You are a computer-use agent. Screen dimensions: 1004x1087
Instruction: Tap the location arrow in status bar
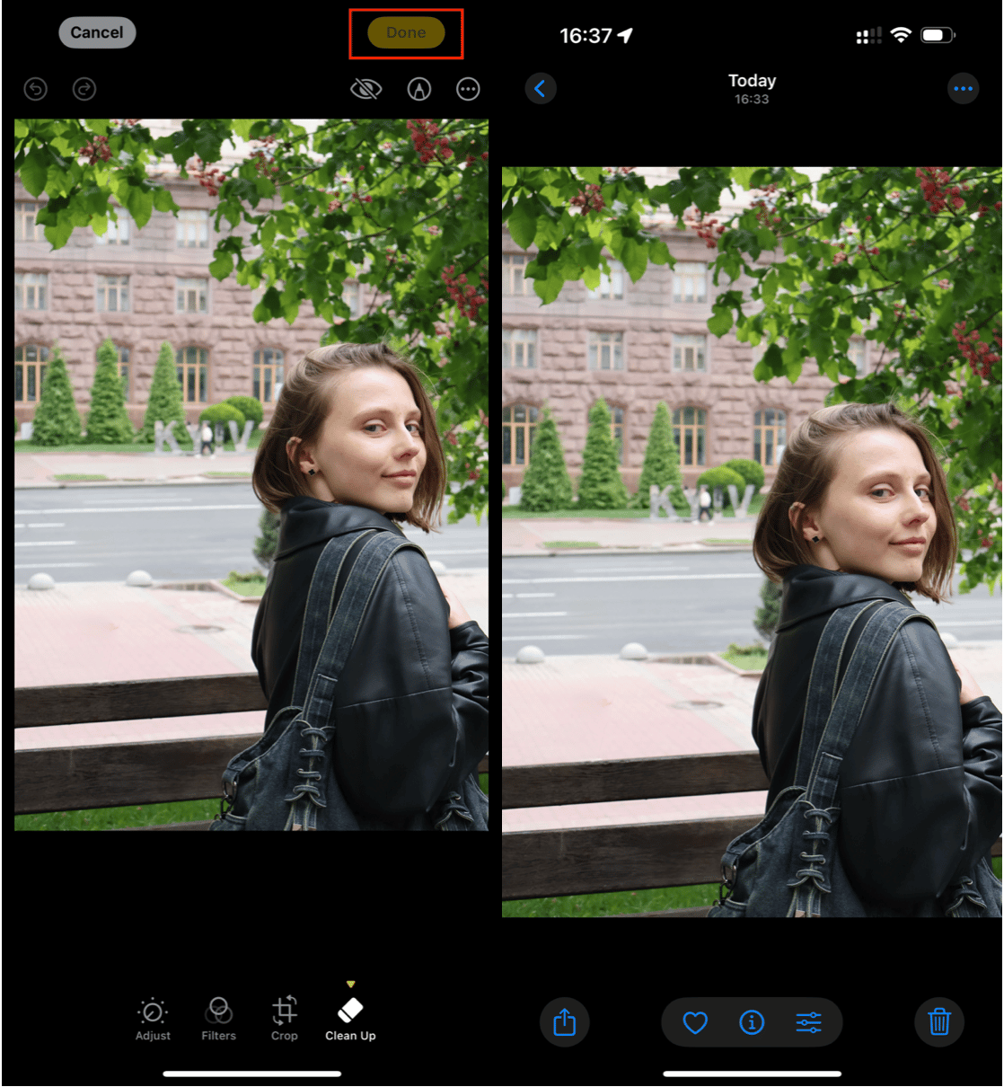626,35
